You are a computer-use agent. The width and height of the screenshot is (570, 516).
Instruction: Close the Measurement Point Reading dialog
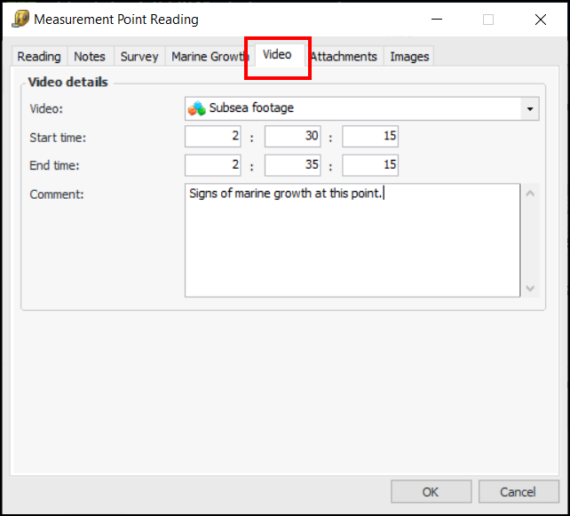tap(541, 19)
